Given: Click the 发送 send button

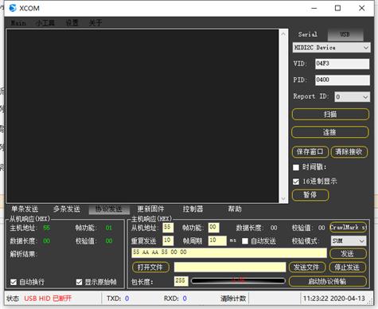Looking at the screenshot, I should tap(348, 253).
